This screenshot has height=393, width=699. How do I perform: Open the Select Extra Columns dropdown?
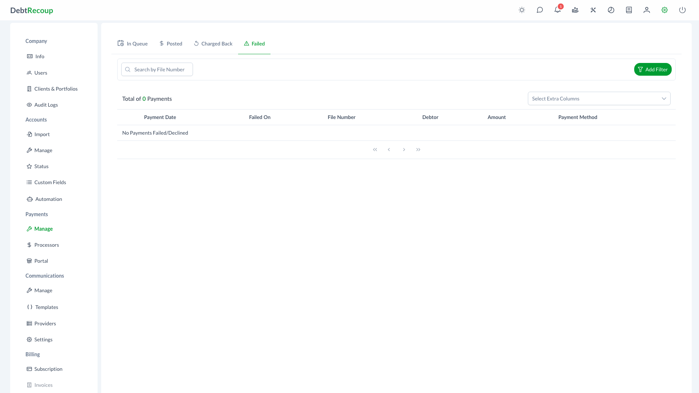tap(599, 98)
